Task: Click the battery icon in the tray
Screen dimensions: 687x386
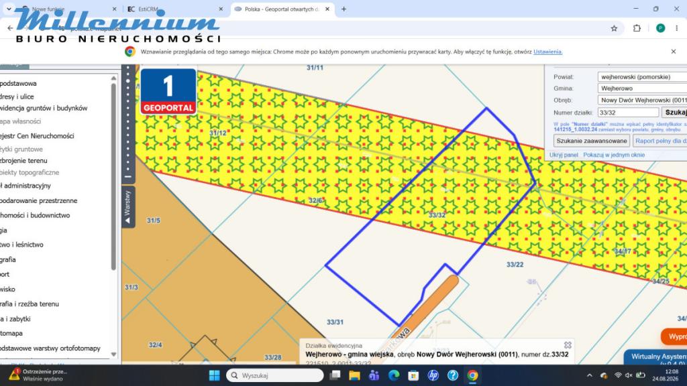Action: 641,375
